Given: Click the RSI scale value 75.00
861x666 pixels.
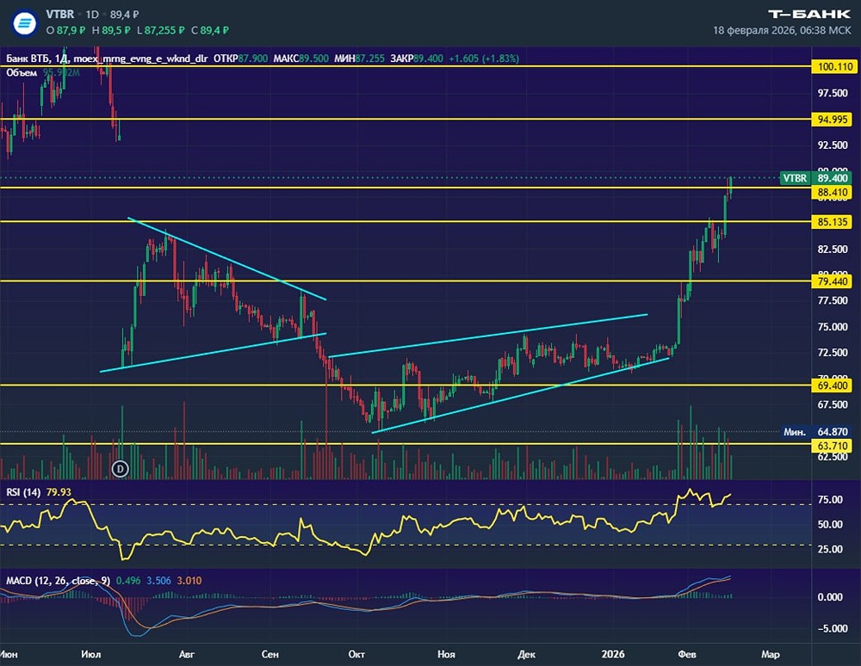Looking at the screenshot, I should [x=830, y=499].
